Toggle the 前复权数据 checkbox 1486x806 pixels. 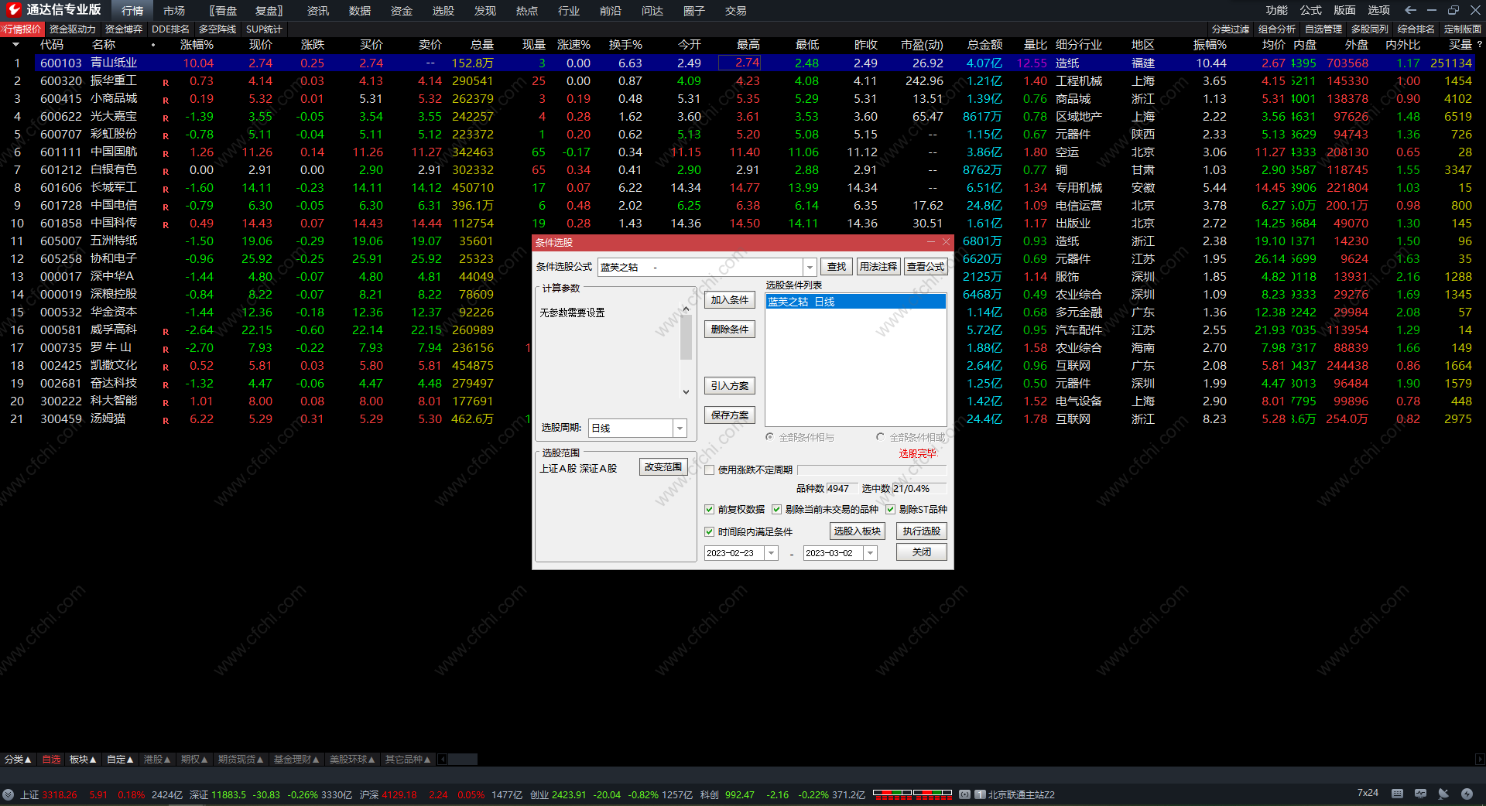coord(709,509)
